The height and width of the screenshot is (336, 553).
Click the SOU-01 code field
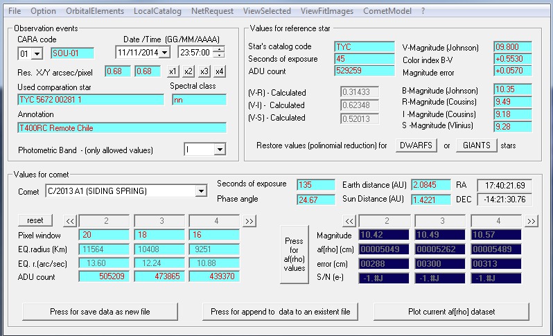pyautogui.click(x=72, y=53)
